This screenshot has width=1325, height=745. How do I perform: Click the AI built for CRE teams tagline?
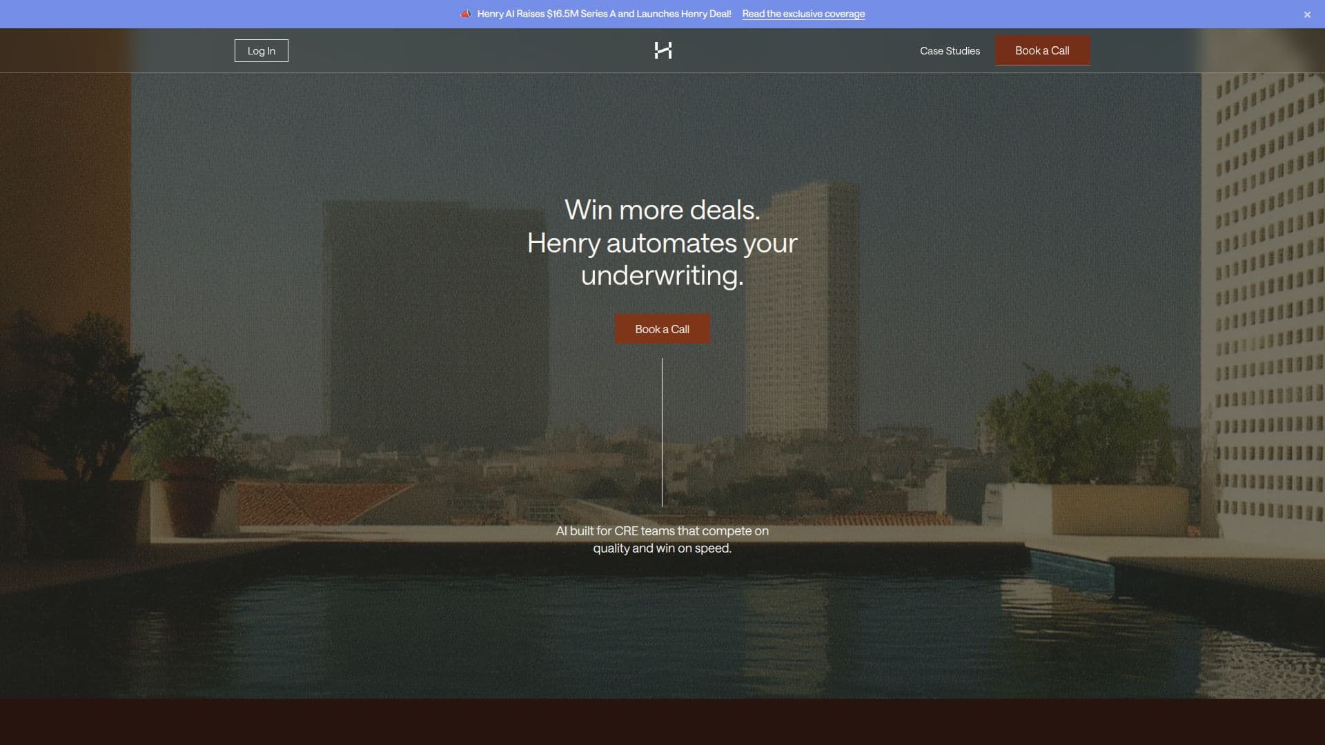pos(662,539)
